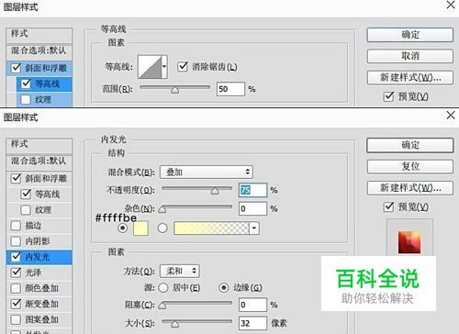Enable the 图案叠加 pattern overlay checkbox
Image resolution: width=459 pixels, height=334 pixels.
(16, 319)
